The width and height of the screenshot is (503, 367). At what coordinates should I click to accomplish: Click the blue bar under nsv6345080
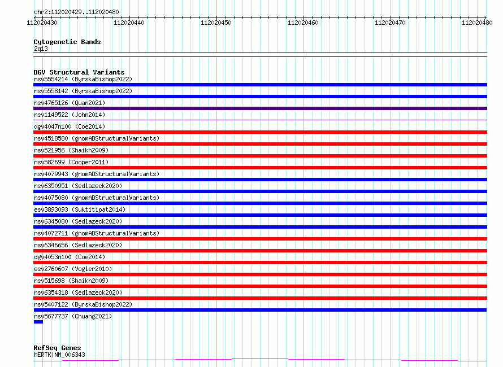click(x=260, y=227)
